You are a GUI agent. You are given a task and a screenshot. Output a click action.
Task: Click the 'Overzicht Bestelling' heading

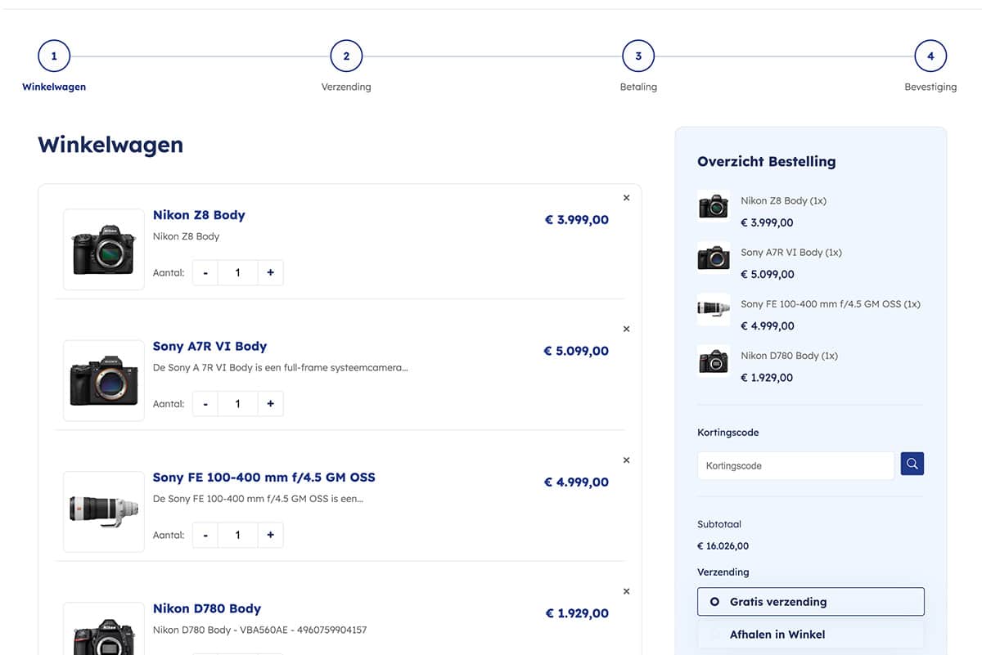coord(767,161)
